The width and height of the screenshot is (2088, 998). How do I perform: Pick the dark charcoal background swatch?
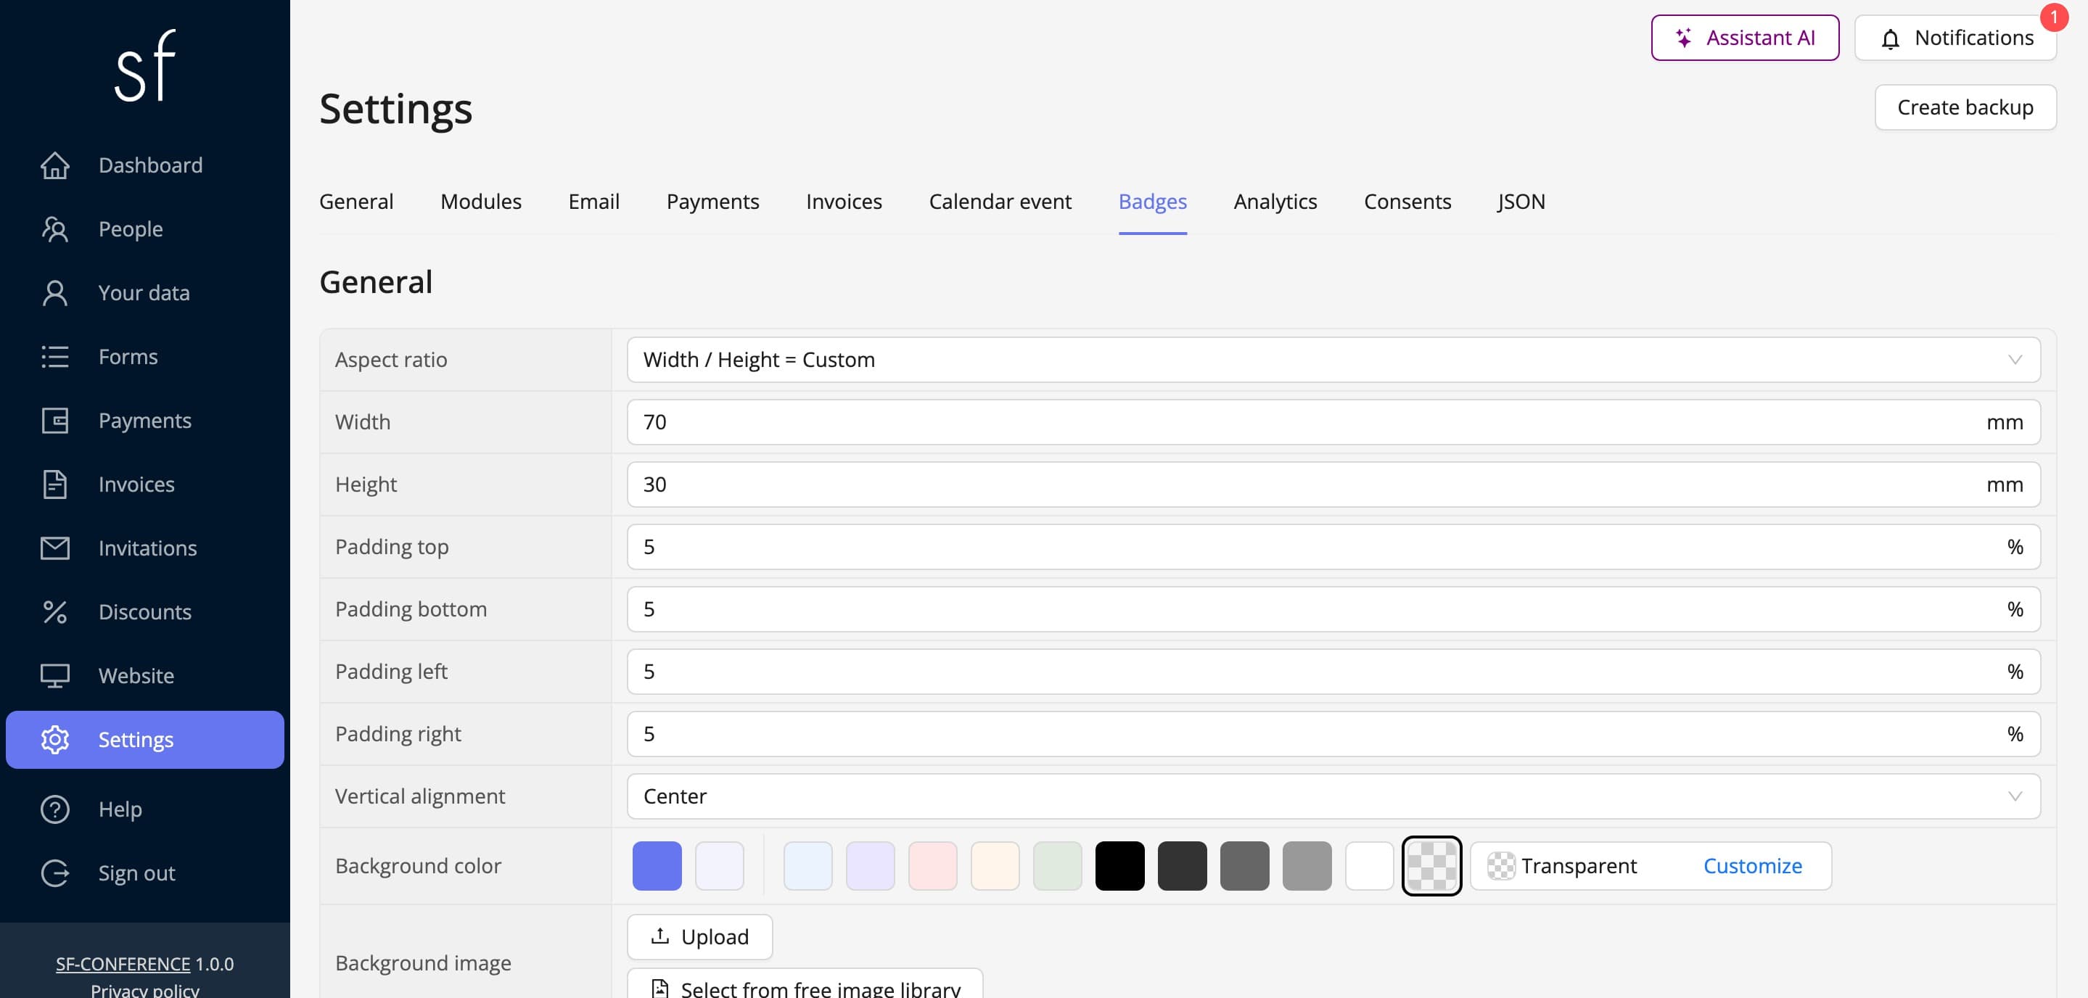(1182, 866)
